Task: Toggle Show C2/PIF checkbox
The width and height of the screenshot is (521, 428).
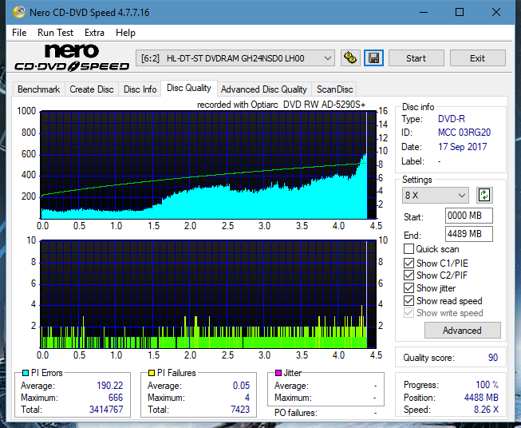Action: pos(409,275)
